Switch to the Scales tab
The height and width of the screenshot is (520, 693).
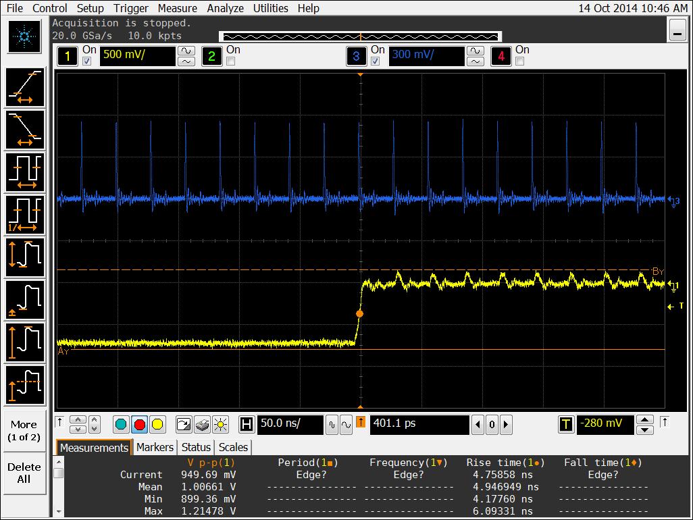[x=233, y=447]
